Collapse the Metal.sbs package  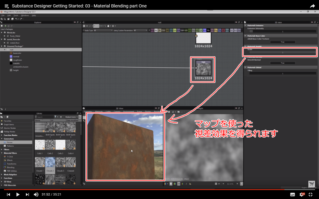[2, 33]
